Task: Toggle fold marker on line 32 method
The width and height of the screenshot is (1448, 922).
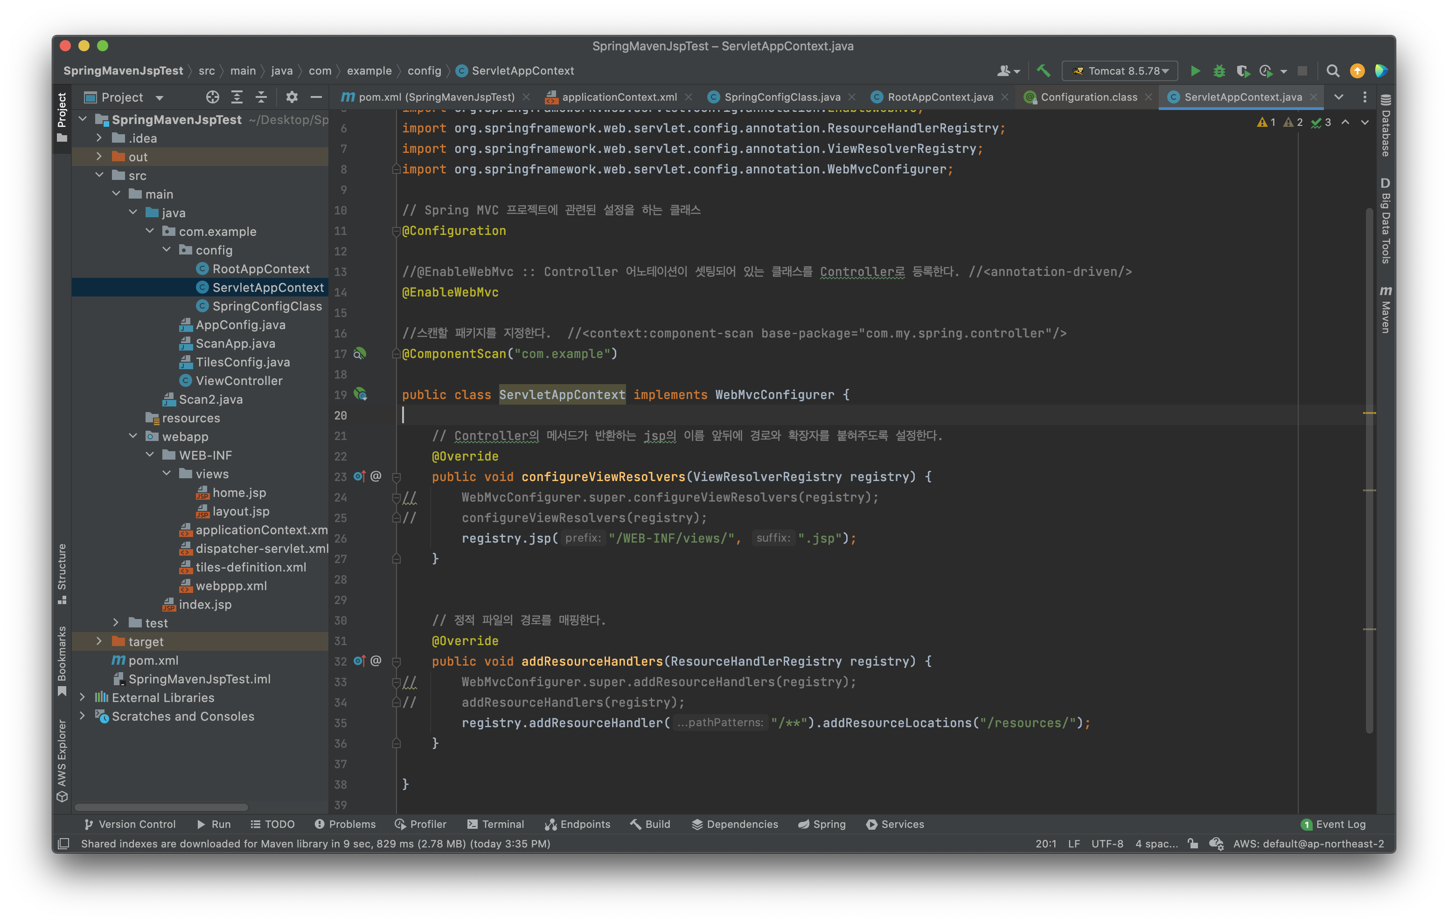Action: [396, 661]
